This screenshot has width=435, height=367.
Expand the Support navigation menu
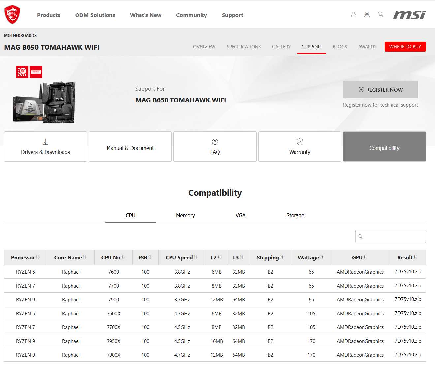[232, 15]
